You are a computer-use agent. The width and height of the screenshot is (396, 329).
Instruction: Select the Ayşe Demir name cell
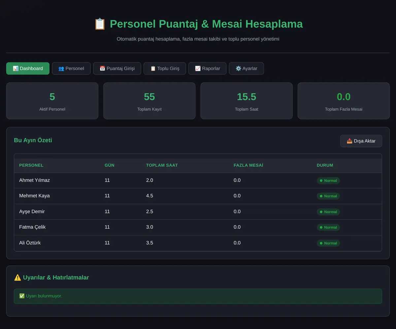coord(32,211)
